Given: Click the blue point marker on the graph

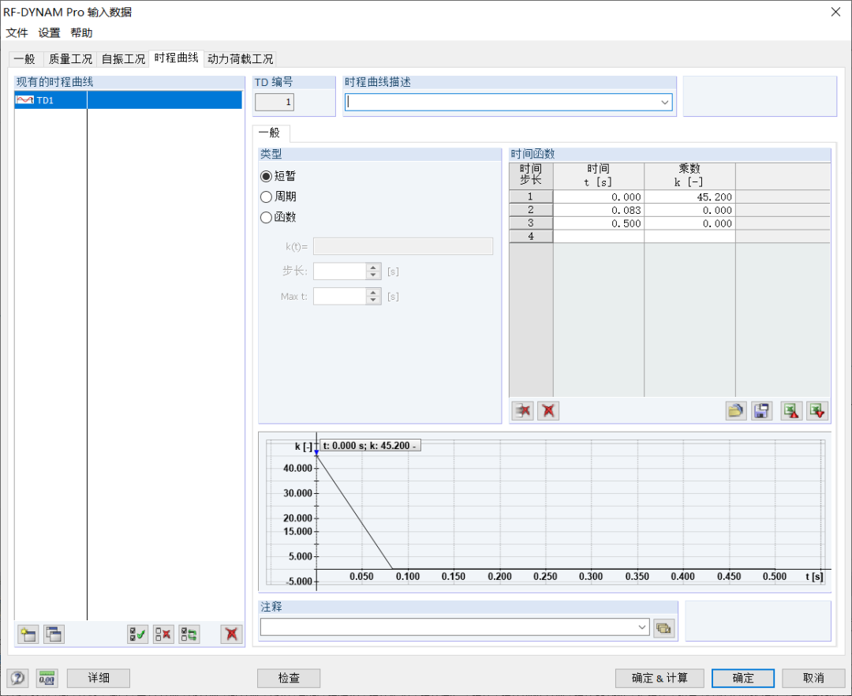Looking at the screenshot, I should [316, 452].
